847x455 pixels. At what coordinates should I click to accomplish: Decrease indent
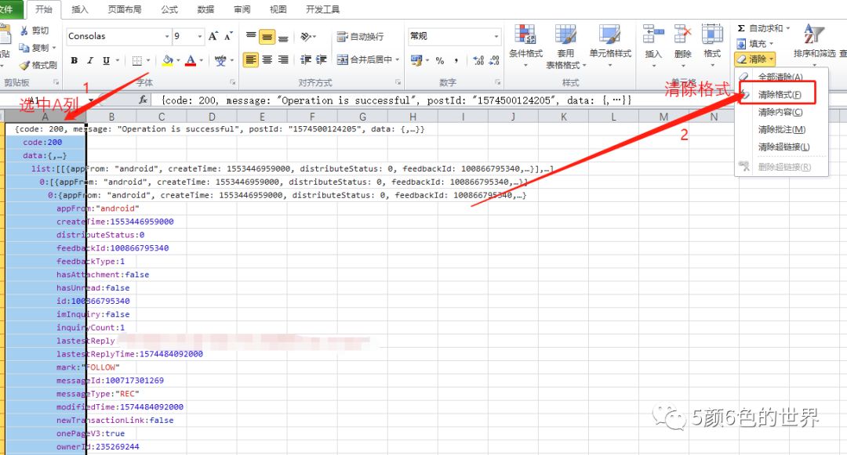click(306, 60)
